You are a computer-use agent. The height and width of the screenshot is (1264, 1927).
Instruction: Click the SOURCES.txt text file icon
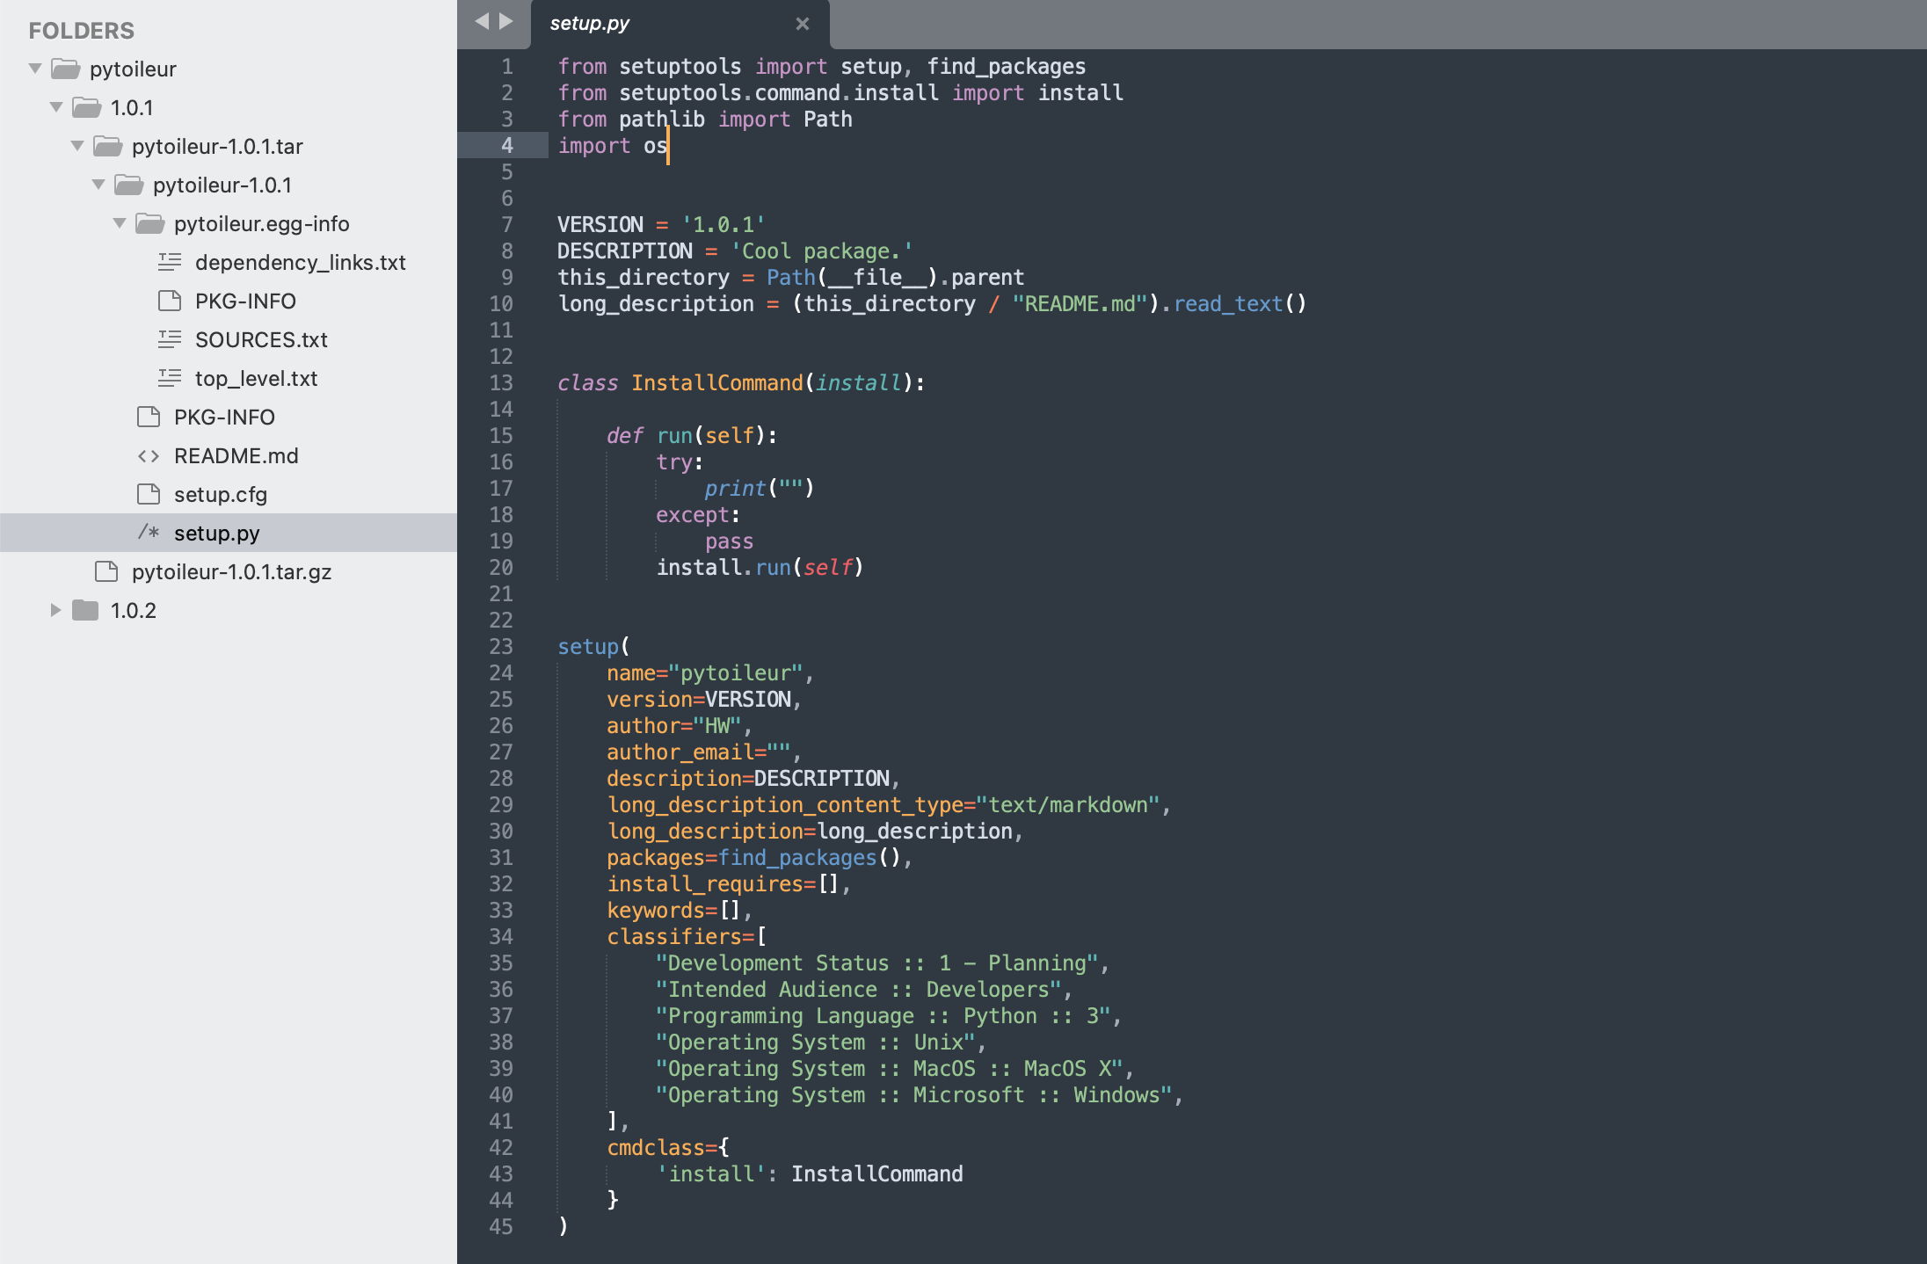(170, 339)
